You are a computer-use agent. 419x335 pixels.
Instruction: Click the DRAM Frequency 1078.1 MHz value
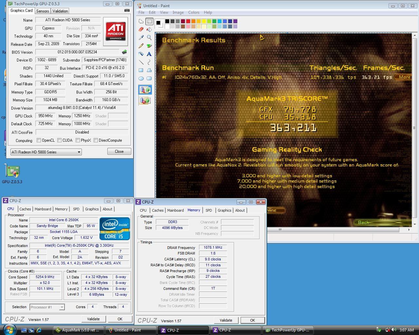click(x=213, y=248)
